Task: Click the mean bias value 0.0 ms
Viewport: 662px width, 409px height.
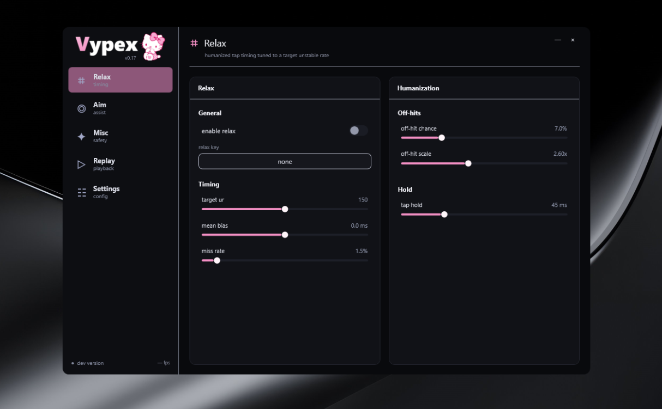Action: 359,225
